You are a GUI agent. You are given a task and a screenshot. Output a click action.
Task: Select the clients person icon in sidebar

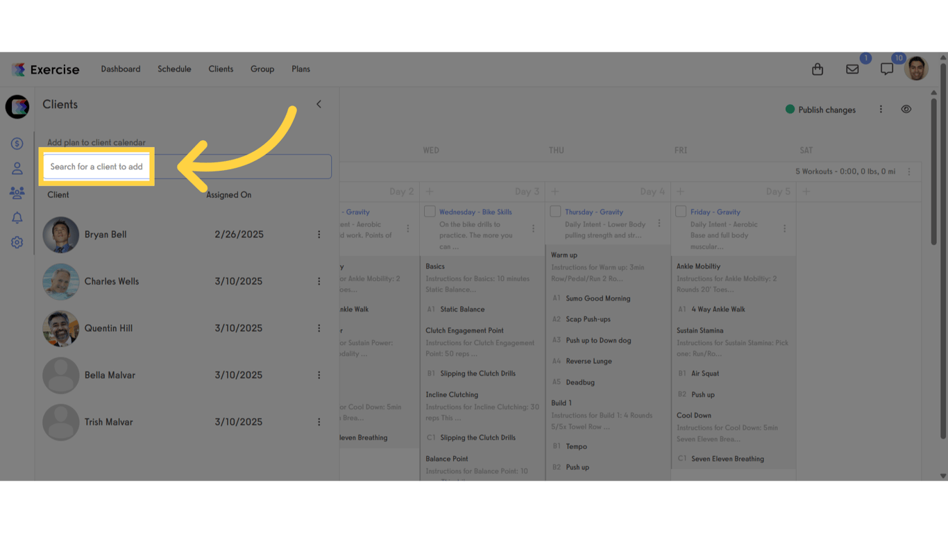(17, 168)
